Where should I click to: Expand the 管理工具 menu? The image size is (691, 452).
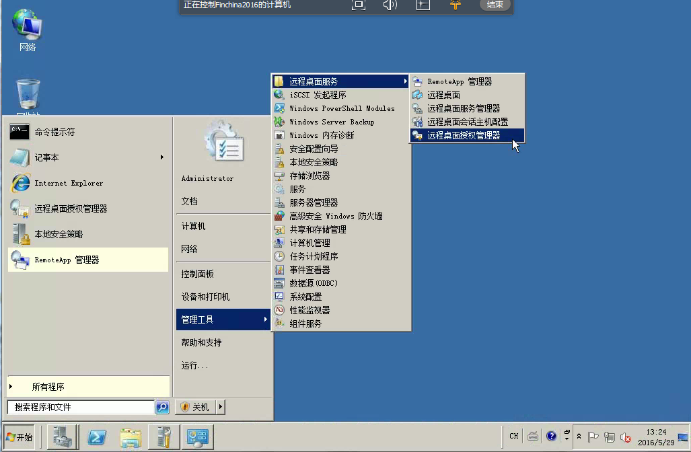[x=223, y=319]
